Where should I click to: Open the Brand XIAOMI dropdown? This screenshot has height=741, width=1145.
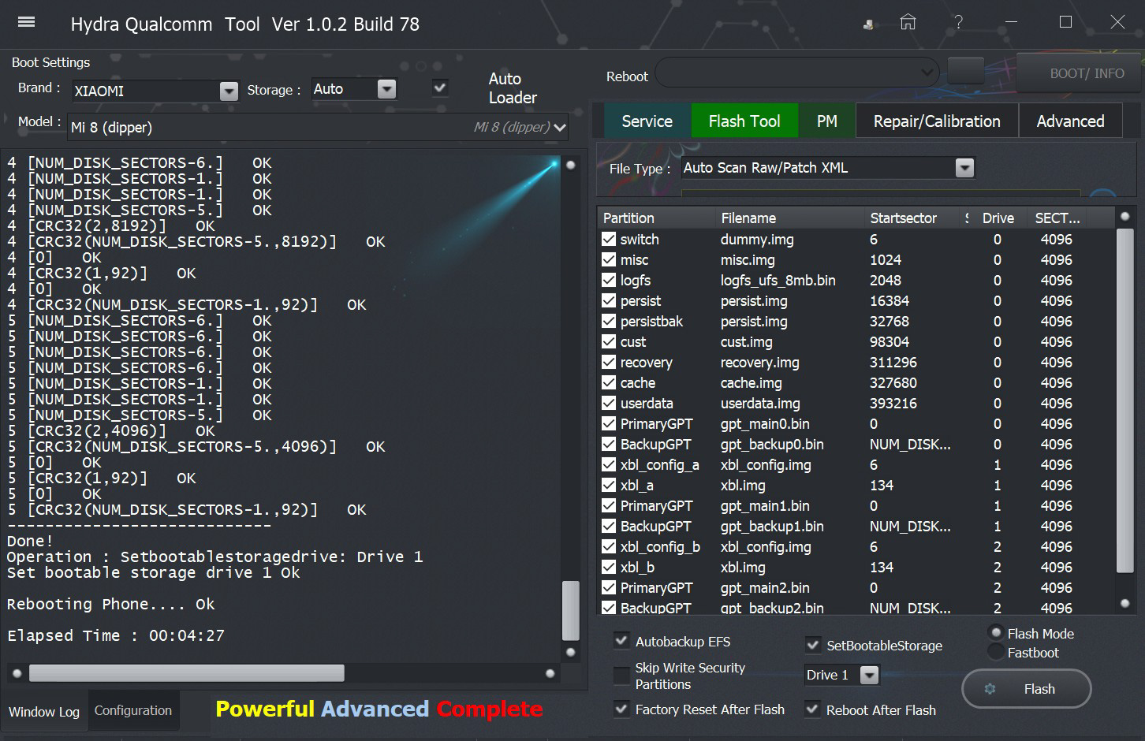coord(229,91)
